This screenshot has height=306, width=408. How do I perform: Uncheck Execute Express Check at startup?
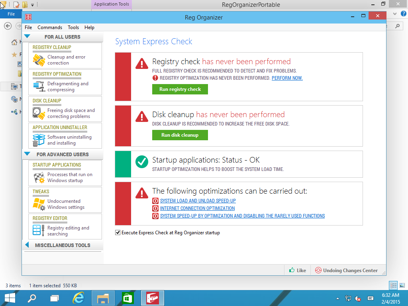click(118, 233)
